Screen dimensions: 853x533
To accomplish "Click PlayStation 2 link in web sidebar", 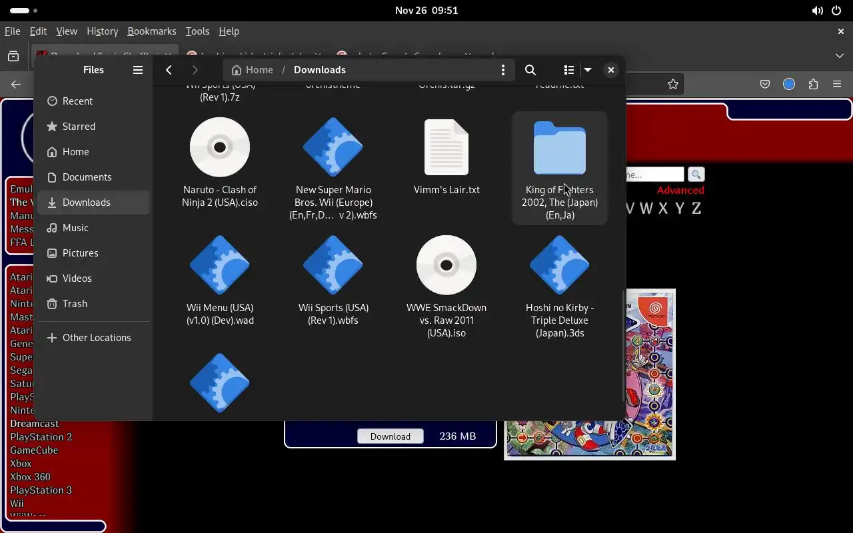I will [41, 437].
